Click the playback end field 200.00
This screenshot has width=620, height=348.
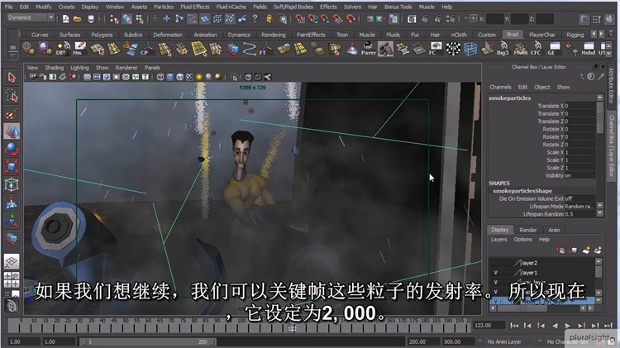point(423,341)
